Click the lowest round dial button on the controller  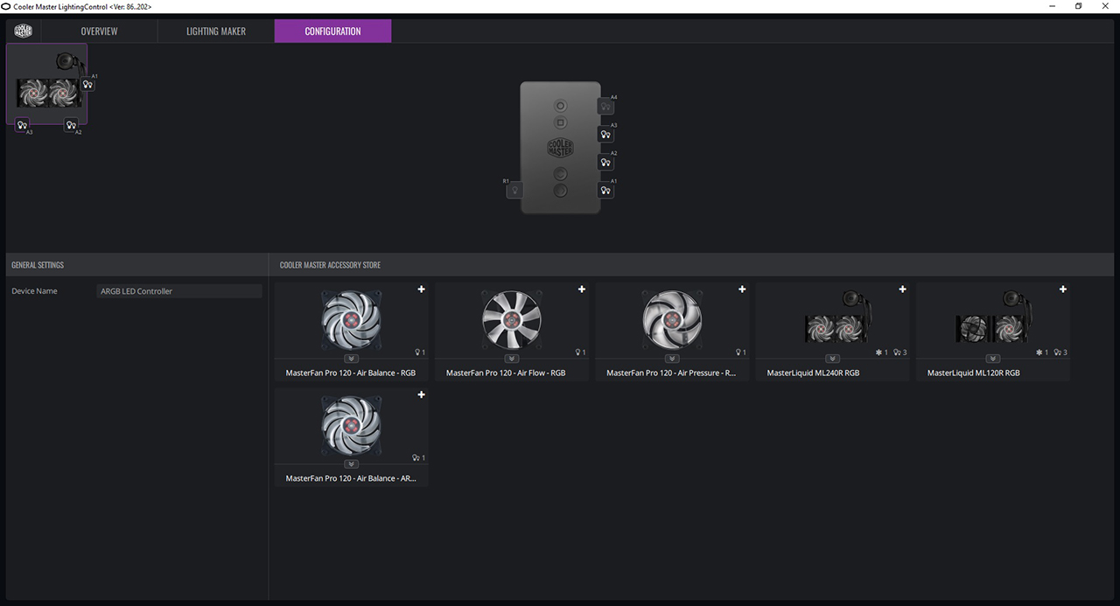561,190
